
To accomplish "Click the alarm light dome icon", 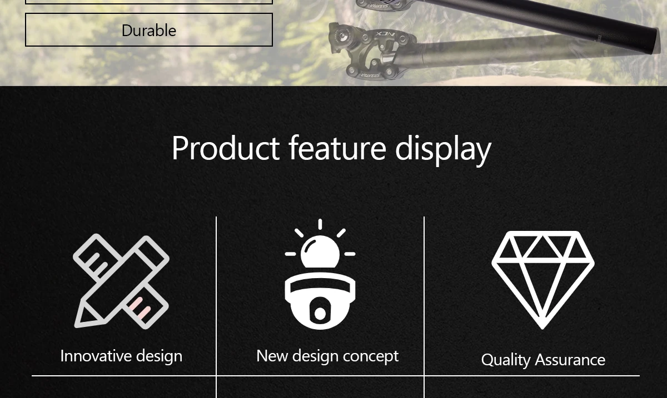I will [x=320, y=275].
